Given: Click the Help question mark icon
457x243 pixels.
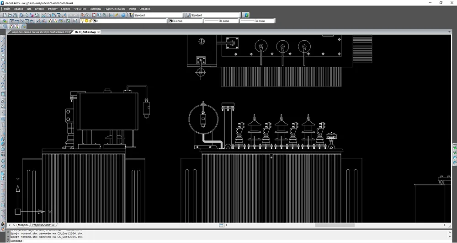Looking at the screenshot, I should pos(123,15).
